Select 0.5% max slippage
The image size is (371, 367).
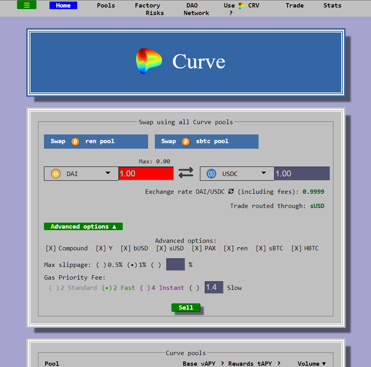coord(101,265)
